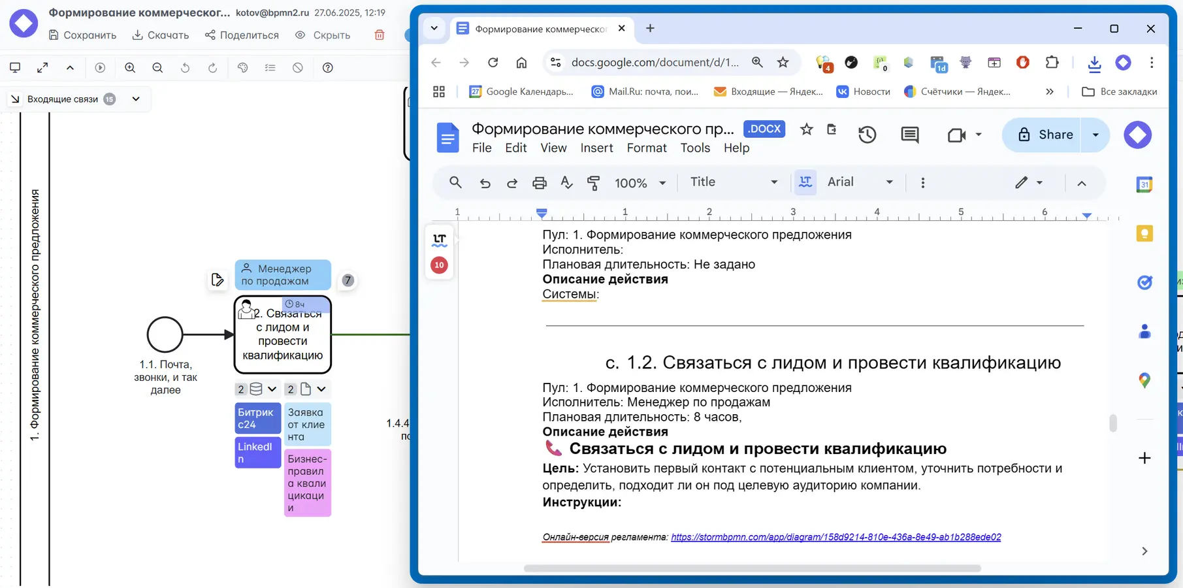This screenshot has height=588, width=1183.
Task: Open the Tools menu in Google Docs
Action: (x=695, y=148)
